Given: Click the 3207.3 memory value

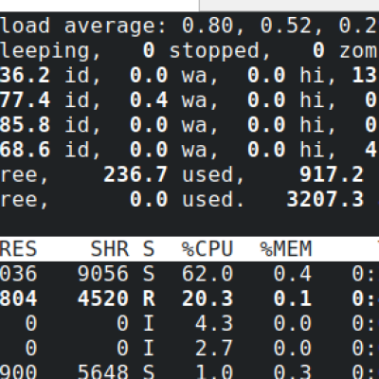Looking at the screenshot, I should (x=325, y=199).
